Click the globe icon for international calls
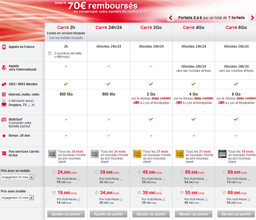256x220 pixels. click(x=4, y=68)
